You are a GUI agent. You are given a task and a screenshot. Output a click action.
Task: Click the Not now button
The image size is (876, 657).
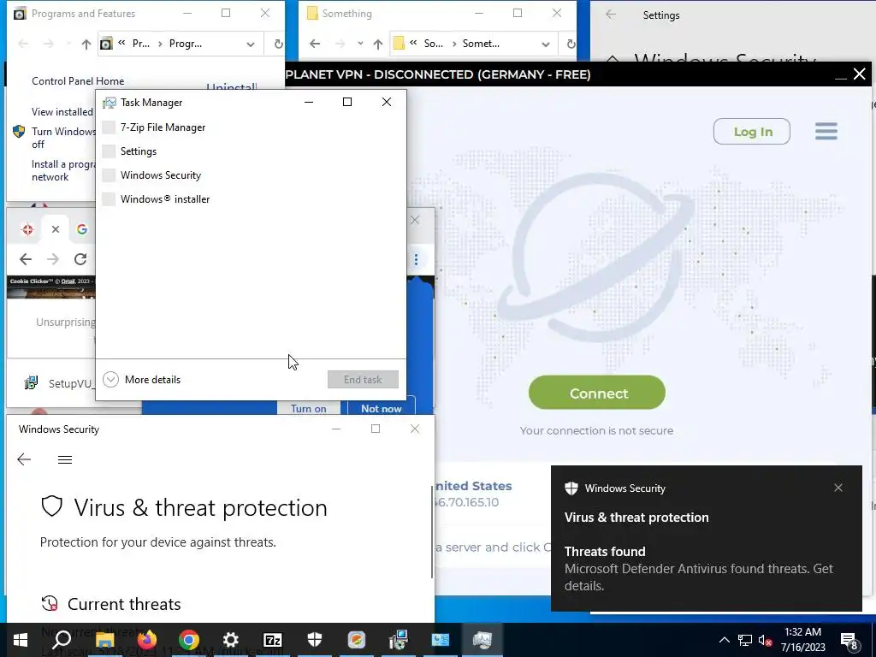(381, 408)
